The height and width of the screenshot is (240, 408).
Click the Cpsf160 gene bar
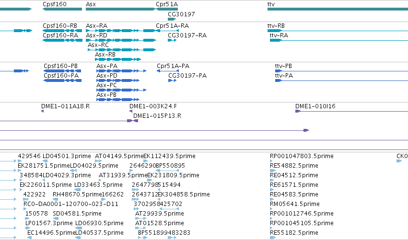pyautogui.click(x=62, y=9)
